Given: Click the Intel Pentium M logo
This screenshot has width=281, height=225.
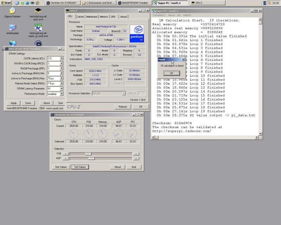Looking at the screenshot, I should (x=137, y=33).
